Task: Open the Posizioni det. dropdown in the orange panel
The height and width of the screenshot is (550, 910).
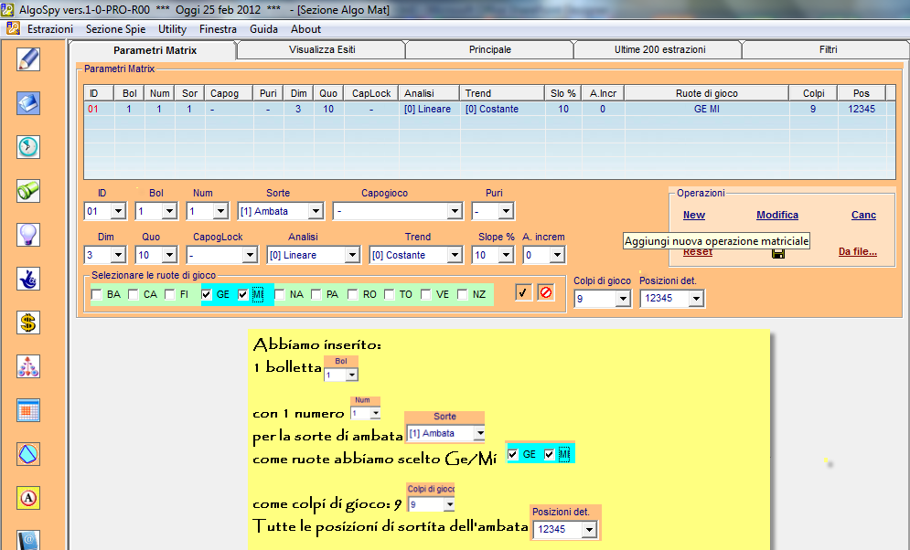Action: (696, 299)
